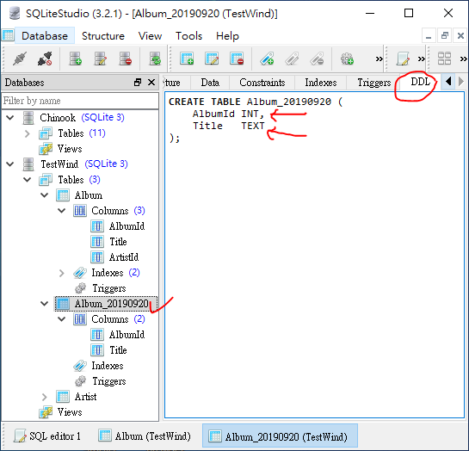Expand the Artist table node

coord(44,397)
